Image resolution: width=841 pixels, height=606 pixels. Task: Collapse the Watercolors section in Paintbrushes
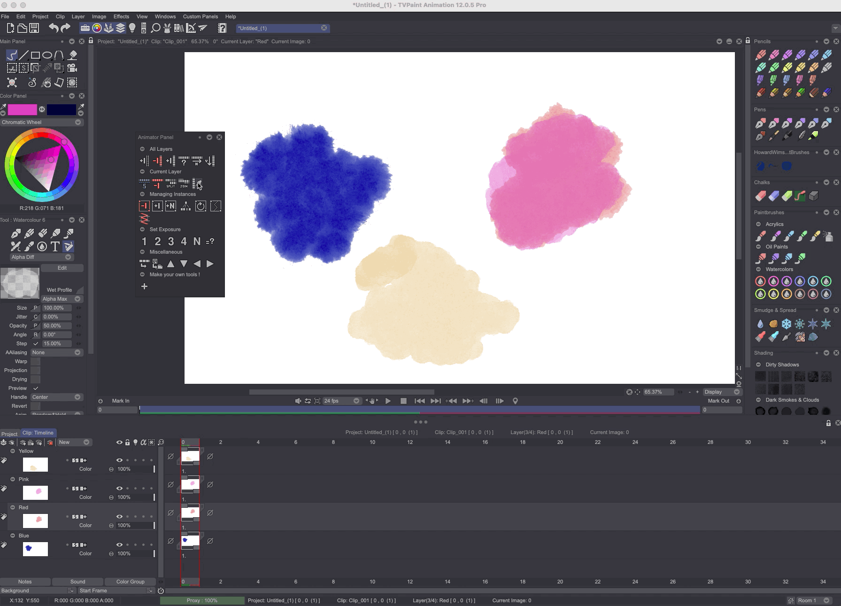pos(758,269)
